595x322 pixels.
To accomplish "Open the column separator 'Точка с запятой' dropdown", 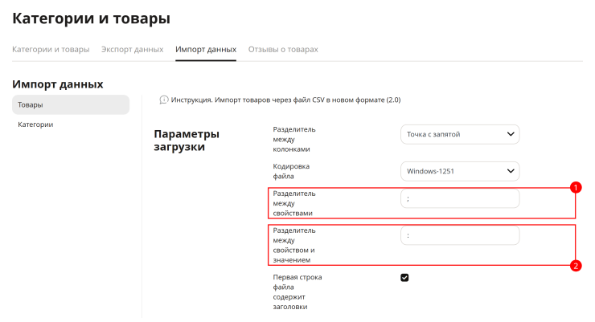I will coord(460,134).
